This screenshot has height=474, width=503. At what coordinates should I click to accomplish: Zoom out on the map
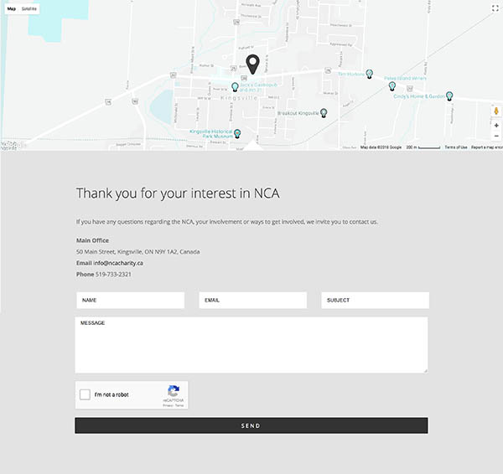[x=495, y=136]
